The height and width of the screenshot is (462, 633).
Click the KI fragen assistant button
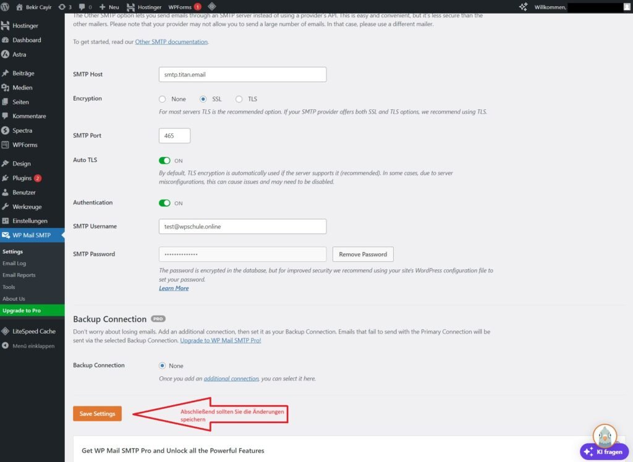(x=605, y=451)
